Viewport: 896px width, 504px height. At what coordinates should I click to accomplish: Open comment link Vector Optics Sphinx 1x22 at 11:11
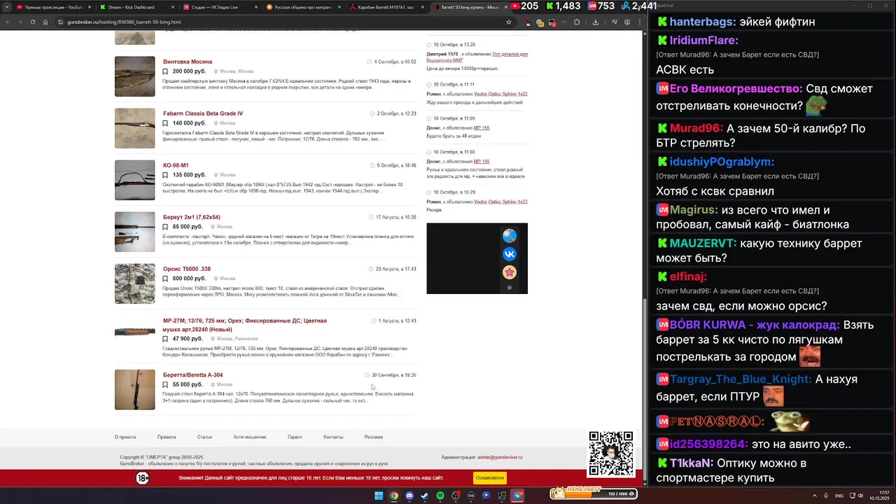pyautogui.click(x=500, y=94)
